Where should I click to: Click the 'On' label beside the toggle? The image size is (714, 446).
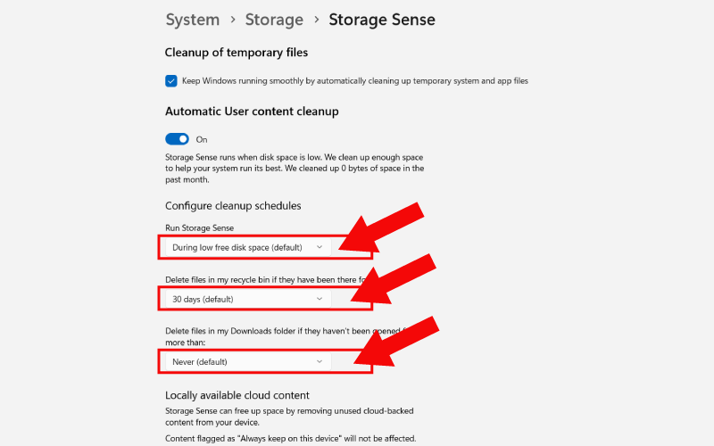coord(202,140)
